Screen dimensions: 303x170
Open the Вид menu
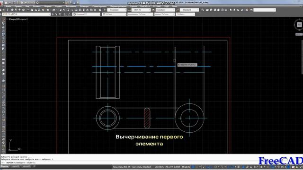pos(27,6)
